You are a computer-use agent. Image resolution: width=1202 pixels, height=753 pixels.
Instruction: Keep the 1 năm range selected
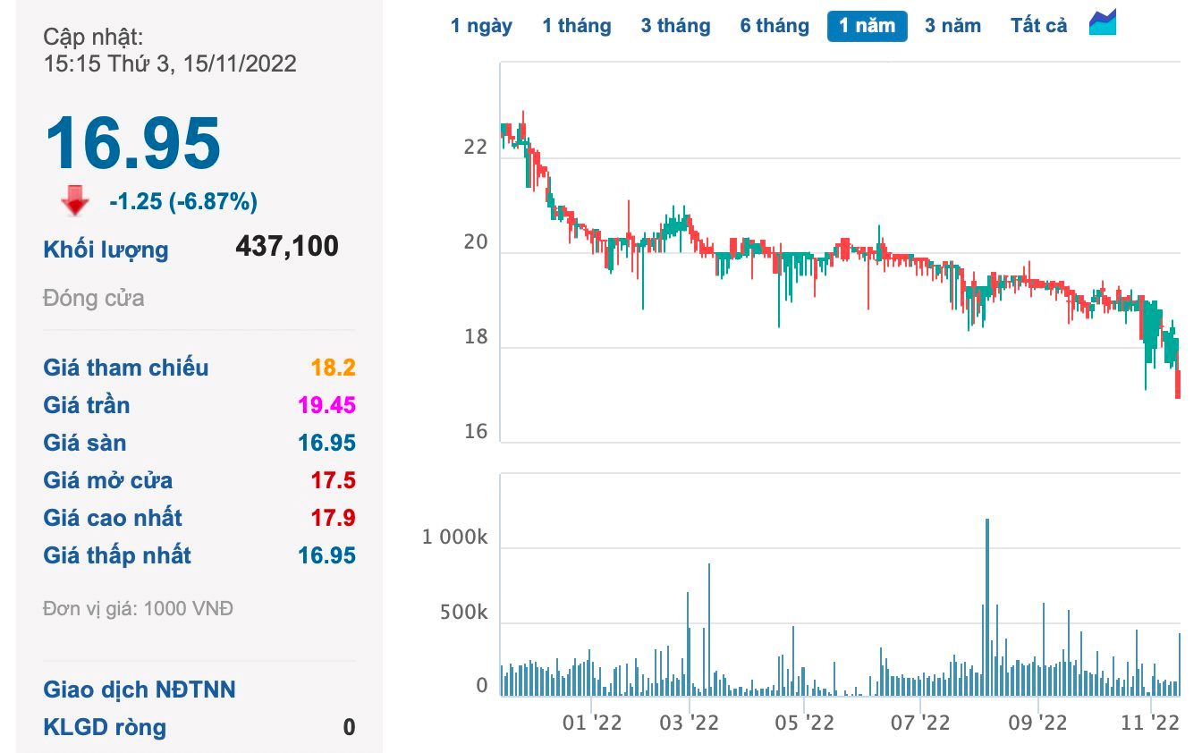pos(867,25)
